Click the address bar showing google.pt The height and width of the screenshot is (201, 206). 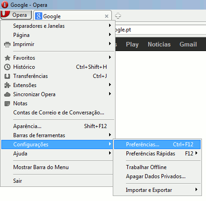coord(161,30)
